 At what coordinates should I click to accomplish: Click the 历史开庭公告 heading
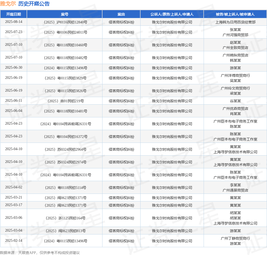[x=34, y=4]
